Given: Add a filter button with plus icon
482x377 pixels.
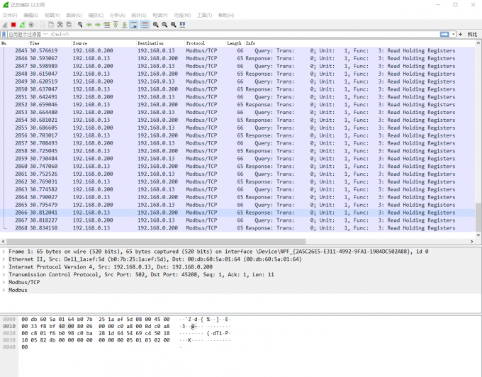Looking at the screenshot, I should (x=461, y=35).
